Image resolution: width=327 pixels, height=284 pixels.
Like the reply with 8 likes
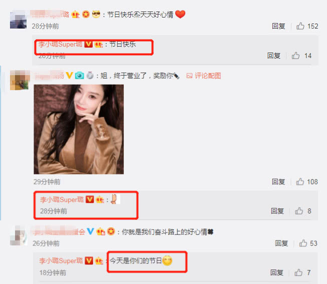[299, 211]
